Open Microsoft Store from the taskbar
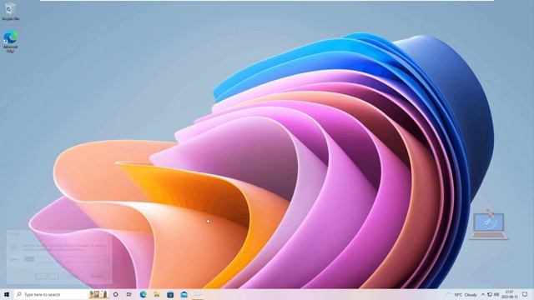 coord(170,294)
